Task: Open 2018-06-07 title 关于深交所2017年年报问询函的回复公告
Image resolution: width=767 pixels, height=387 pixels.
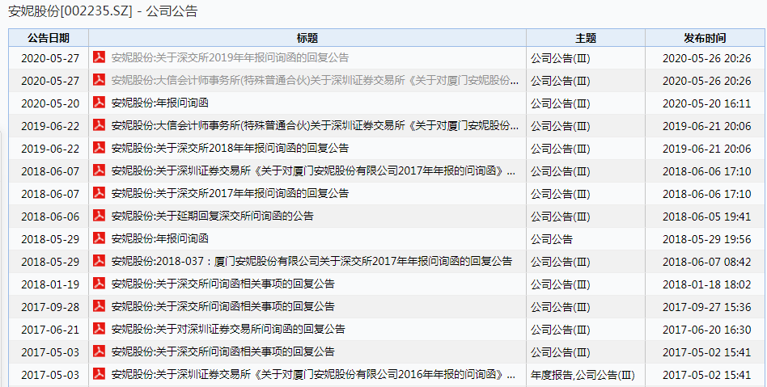Action: click(230, 194)
